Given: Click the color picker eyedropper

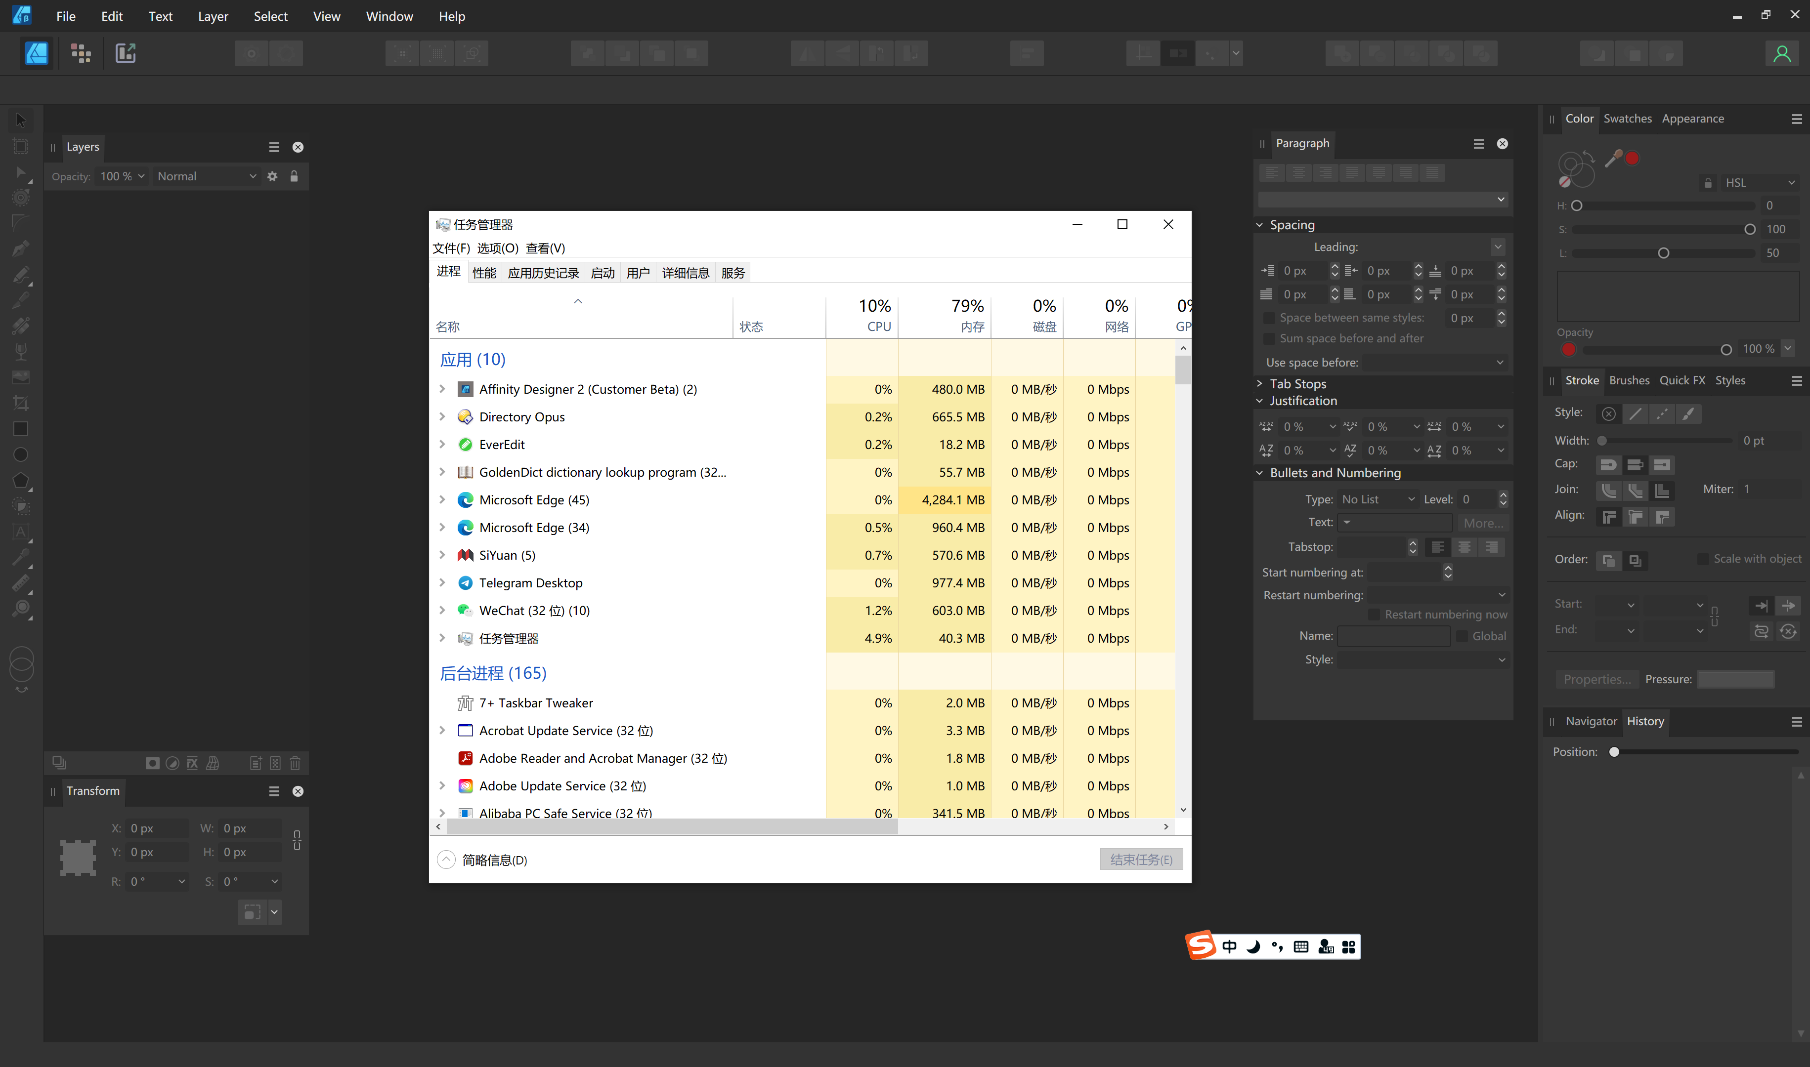Looking at the screenshot, I should pos(1614,158).
